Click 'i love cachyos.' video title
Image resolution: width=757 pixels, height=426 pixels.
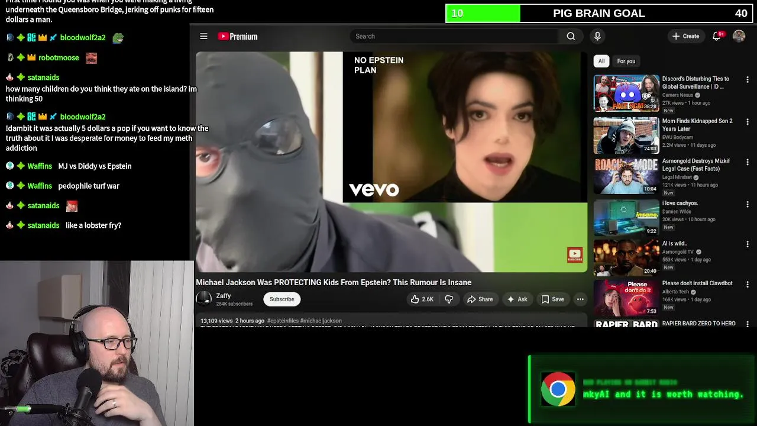click(x=680, y=203)
